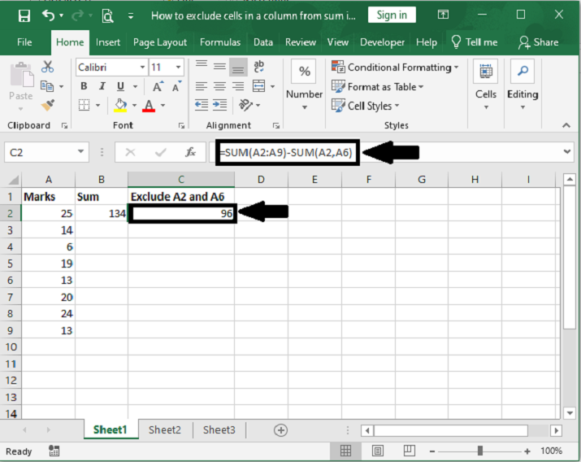
Task: Align text right in cell
Action: pos(238,86)
